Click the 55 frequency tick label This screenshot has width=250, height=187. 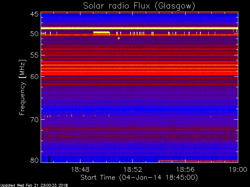[x=34, y=55]
